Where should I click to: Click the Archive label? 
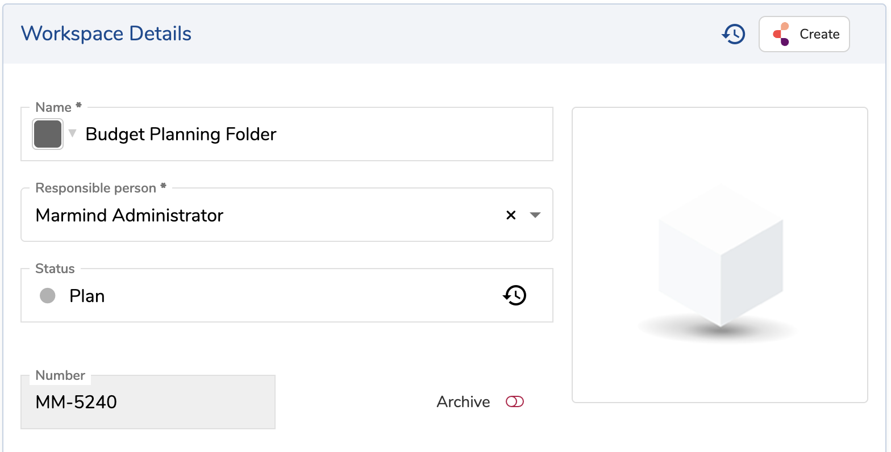pos(463,402)
